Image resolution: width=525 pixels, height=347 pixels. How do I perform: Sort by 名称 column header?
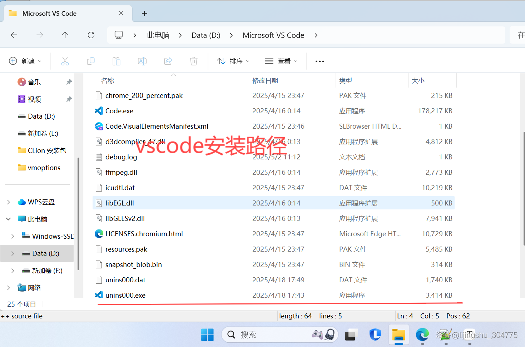click(108, 81)
